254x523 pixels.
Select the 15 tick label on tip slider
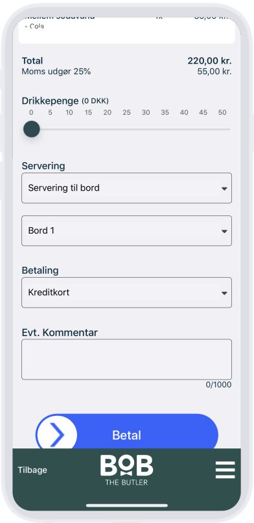(88, 112)
